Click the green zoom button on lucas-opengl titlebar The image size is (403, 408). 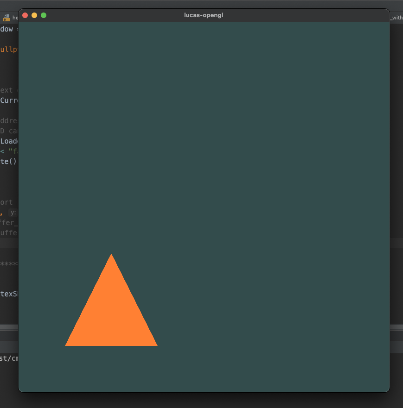(x=44, y=15)
